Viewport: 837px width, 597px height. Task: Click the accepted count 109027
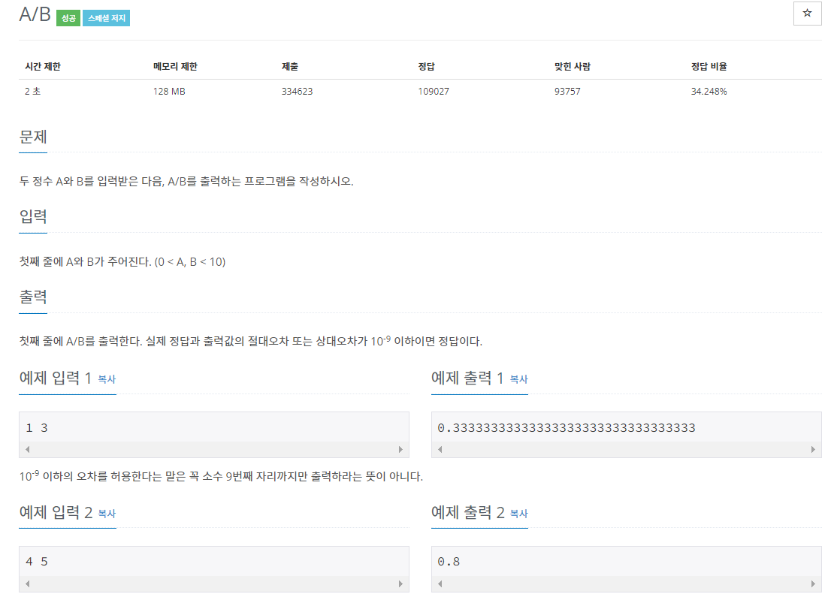tap(434, 91)
